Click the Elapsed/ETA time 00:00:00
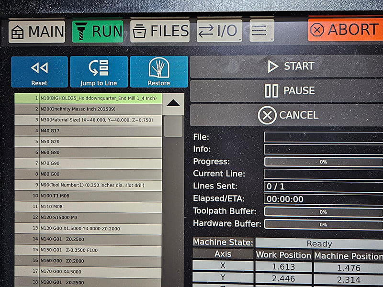 pyautogui.click(x=324, y=199)
